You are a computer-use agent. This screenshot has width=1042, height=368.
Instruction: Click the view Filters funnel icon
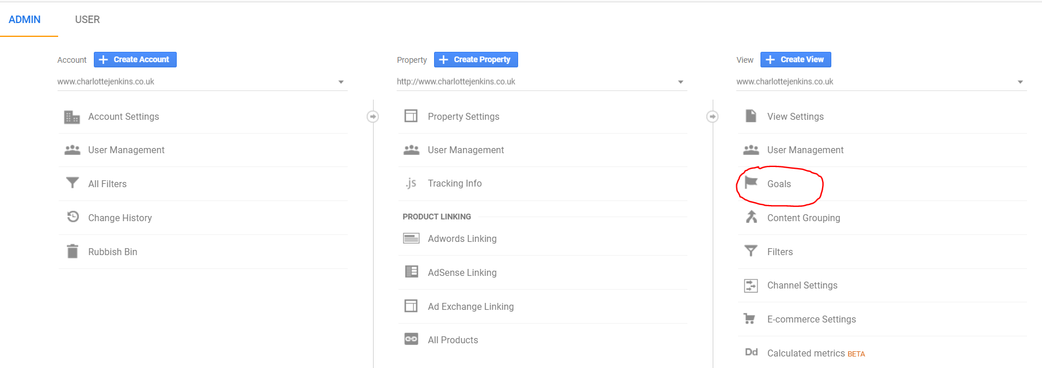tap(751, 251)
